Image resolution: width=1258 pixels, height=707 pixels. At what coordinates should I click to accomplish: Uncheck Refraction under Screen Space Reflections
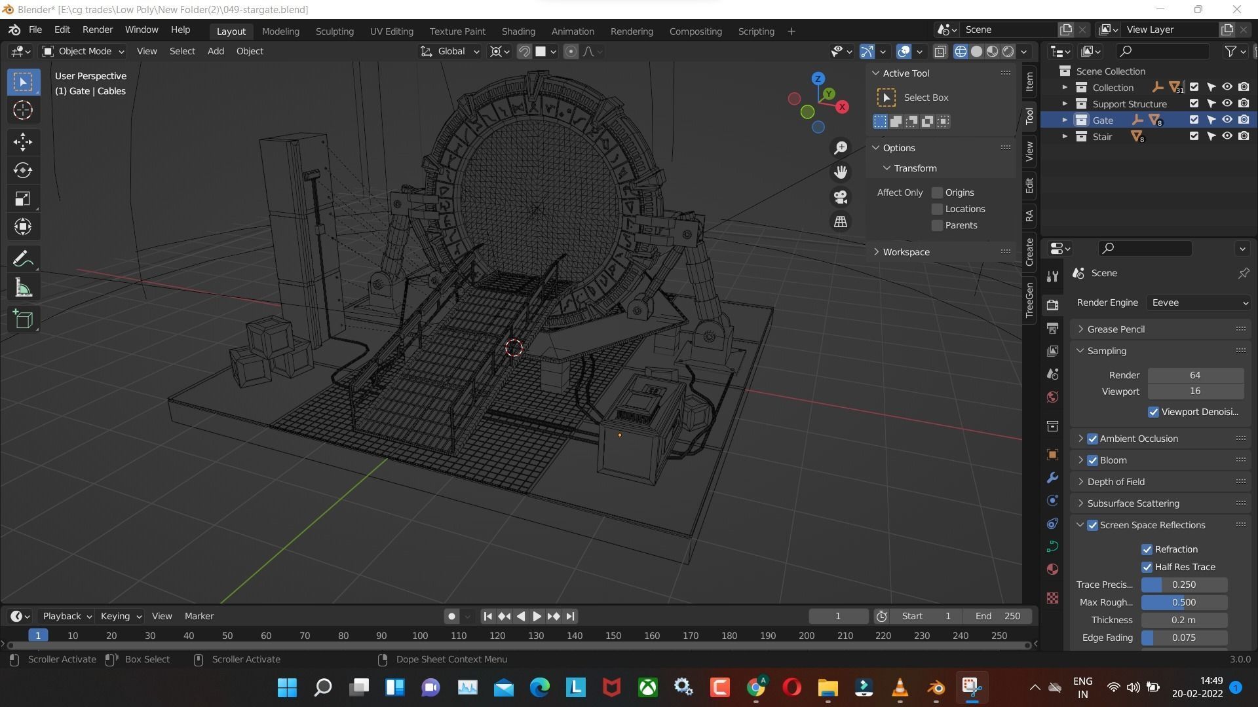pos(1147,549)
